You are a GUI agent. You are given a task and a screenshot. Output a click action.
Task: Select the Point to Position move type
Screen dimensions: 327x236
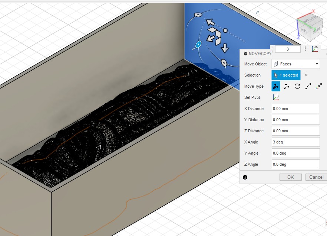319,86
